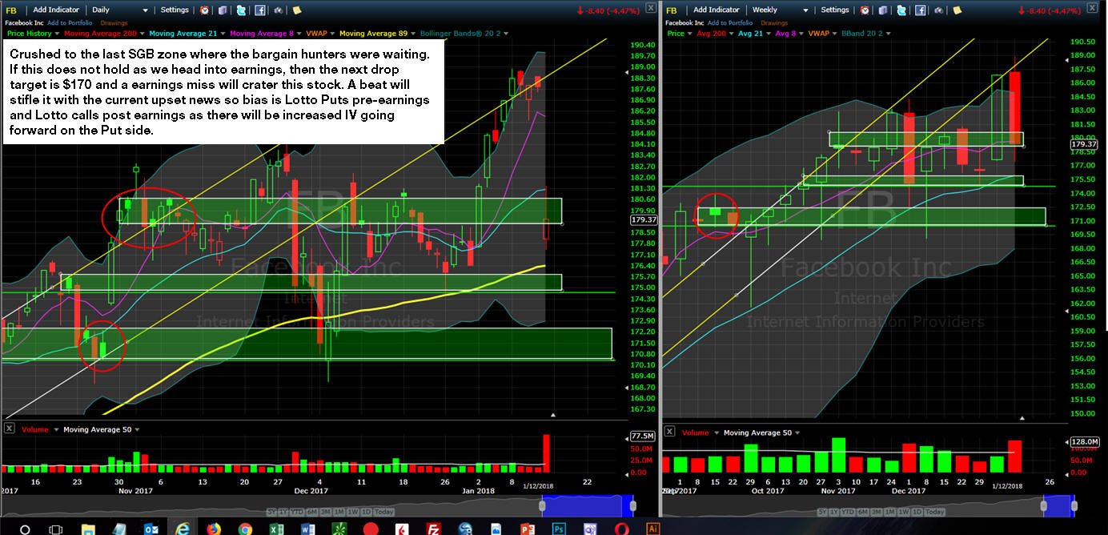
Task: Click the camera snapshot icon in daily chart toolbar
Action: click(278, 10)
